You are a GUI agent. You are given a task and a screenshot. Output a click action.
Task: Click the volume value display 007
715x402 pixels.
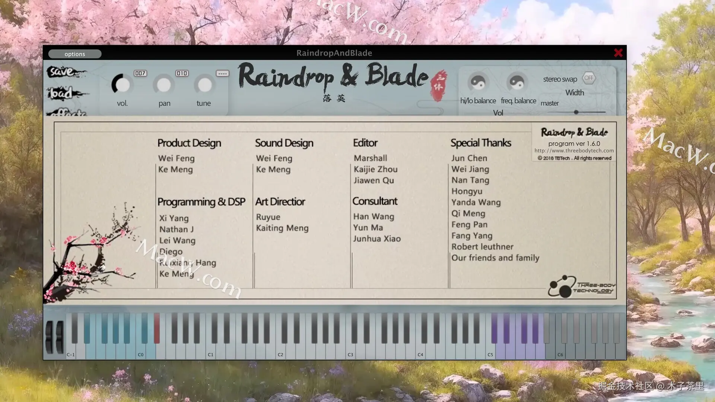pyautogui.click(x=140, y=73)
